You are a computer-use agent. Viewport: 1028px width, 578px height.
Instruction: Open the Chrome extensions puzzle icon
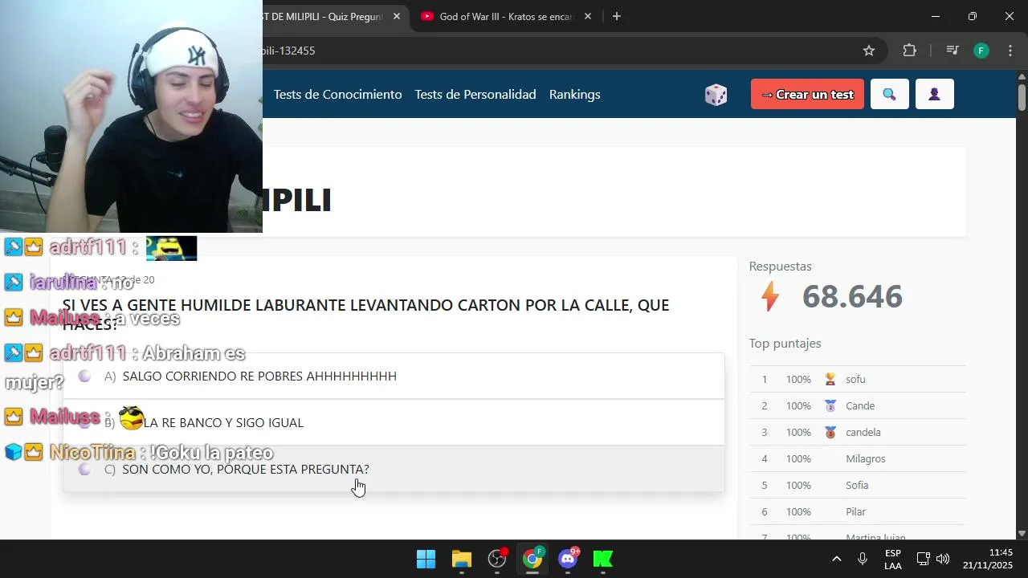click(x=909, y=51)
